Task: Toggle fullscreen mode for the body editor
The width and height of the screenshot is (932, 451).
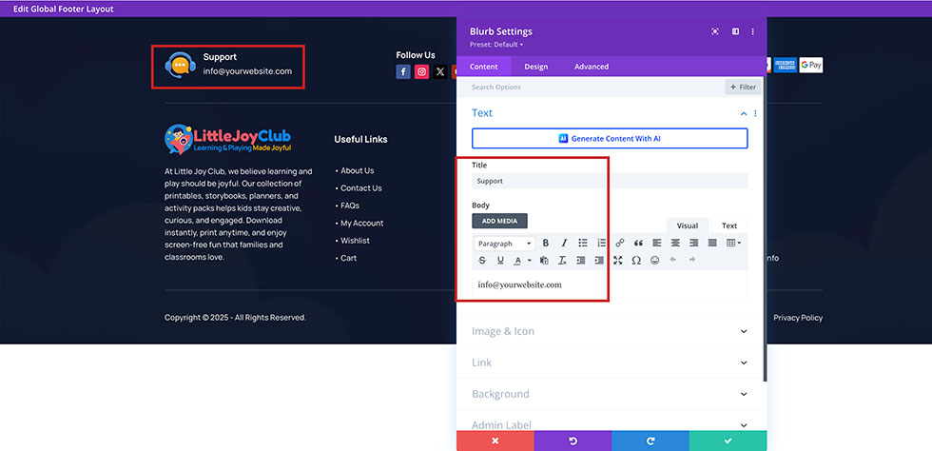Action: [618, 261]
